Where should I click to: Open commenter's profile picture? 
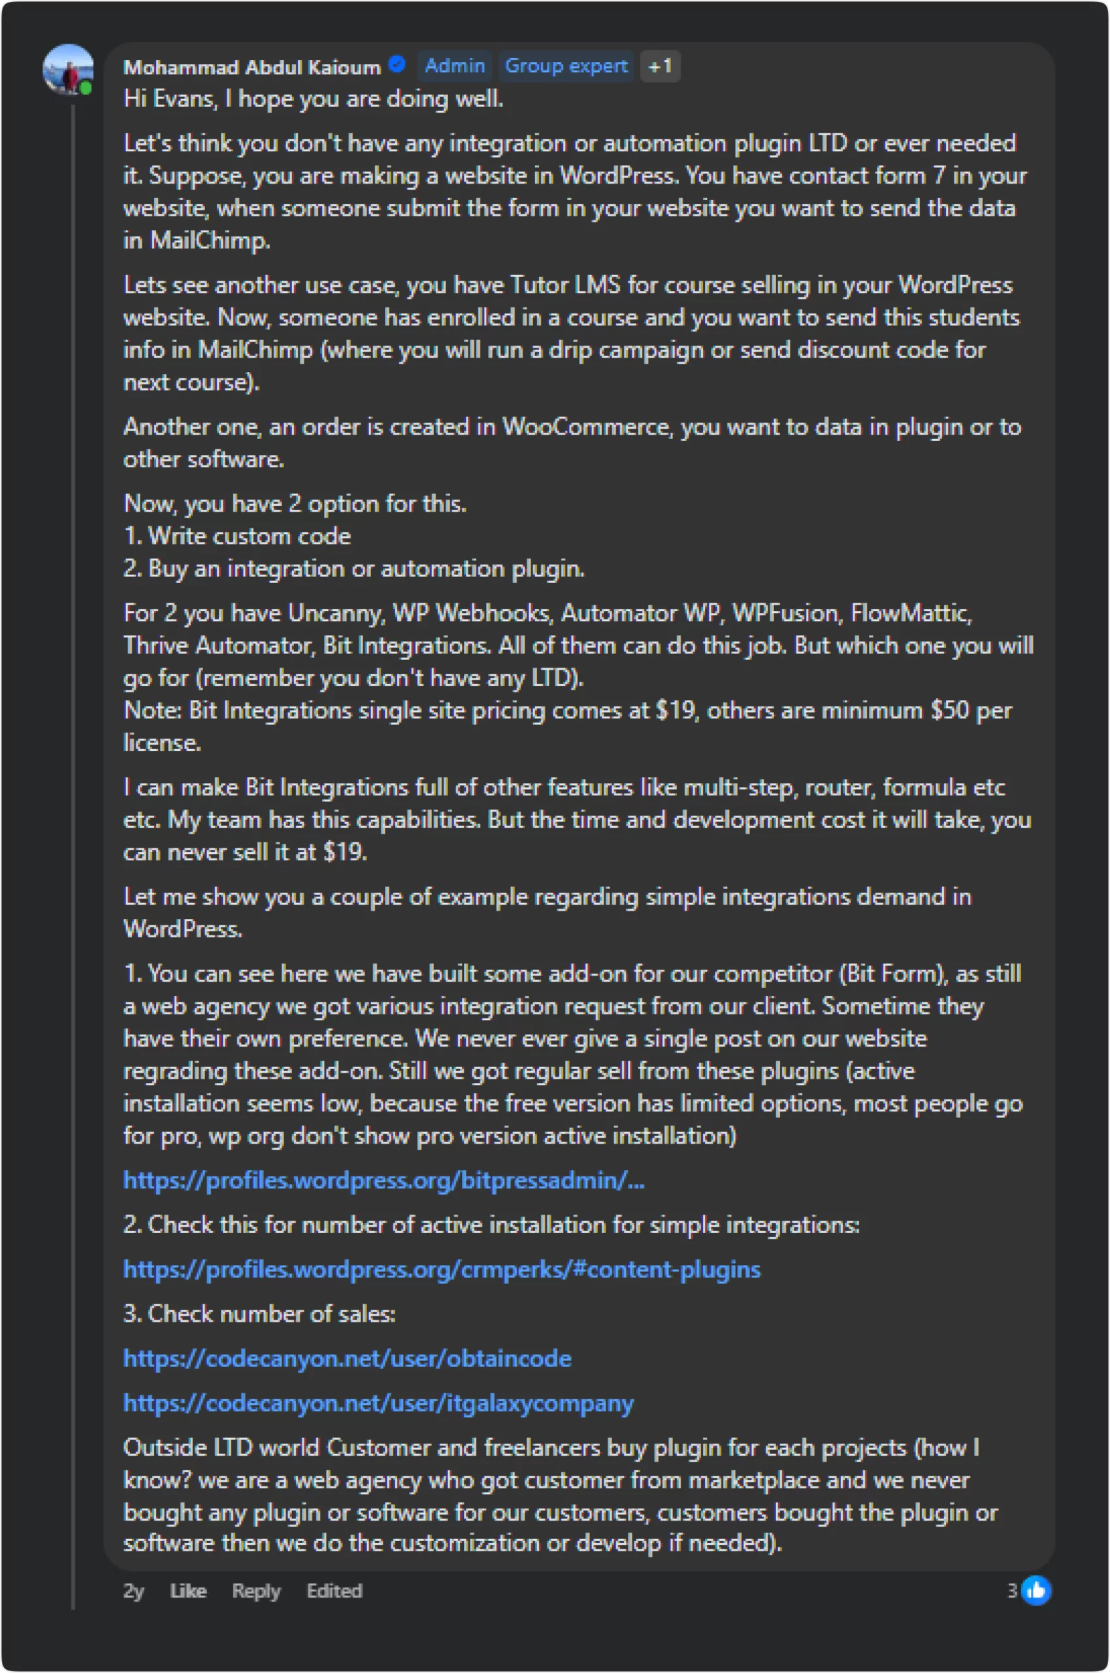click(68, 69)
